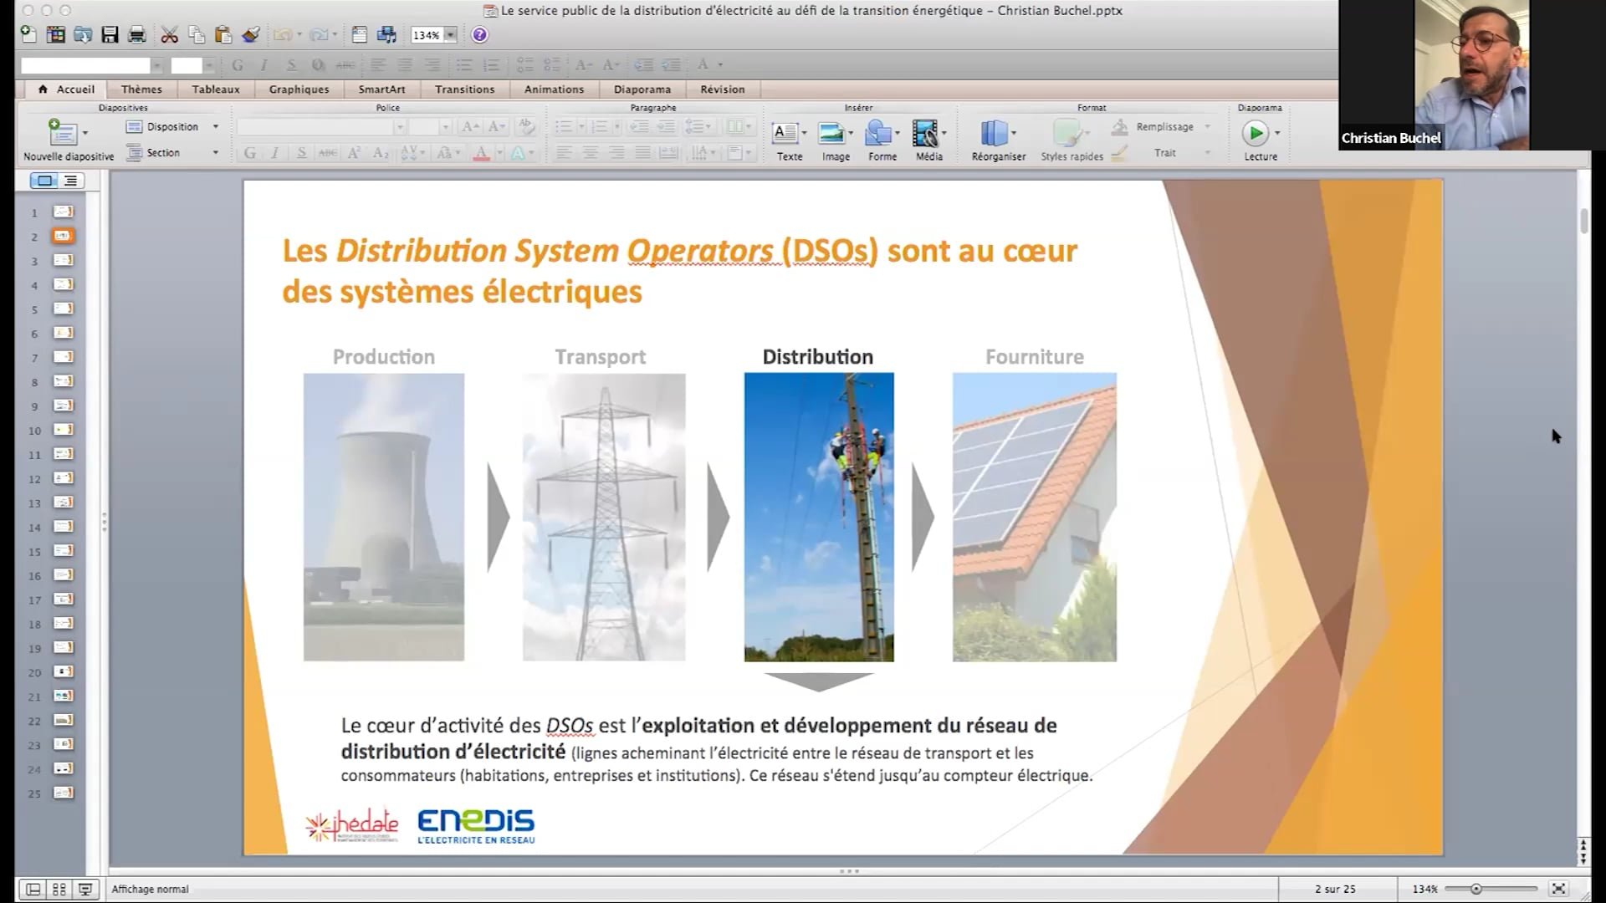Expand the Disposition layout dropdown
This screenshot has height=903, width=1606.
pyautogui.click(x=215, y=127)
